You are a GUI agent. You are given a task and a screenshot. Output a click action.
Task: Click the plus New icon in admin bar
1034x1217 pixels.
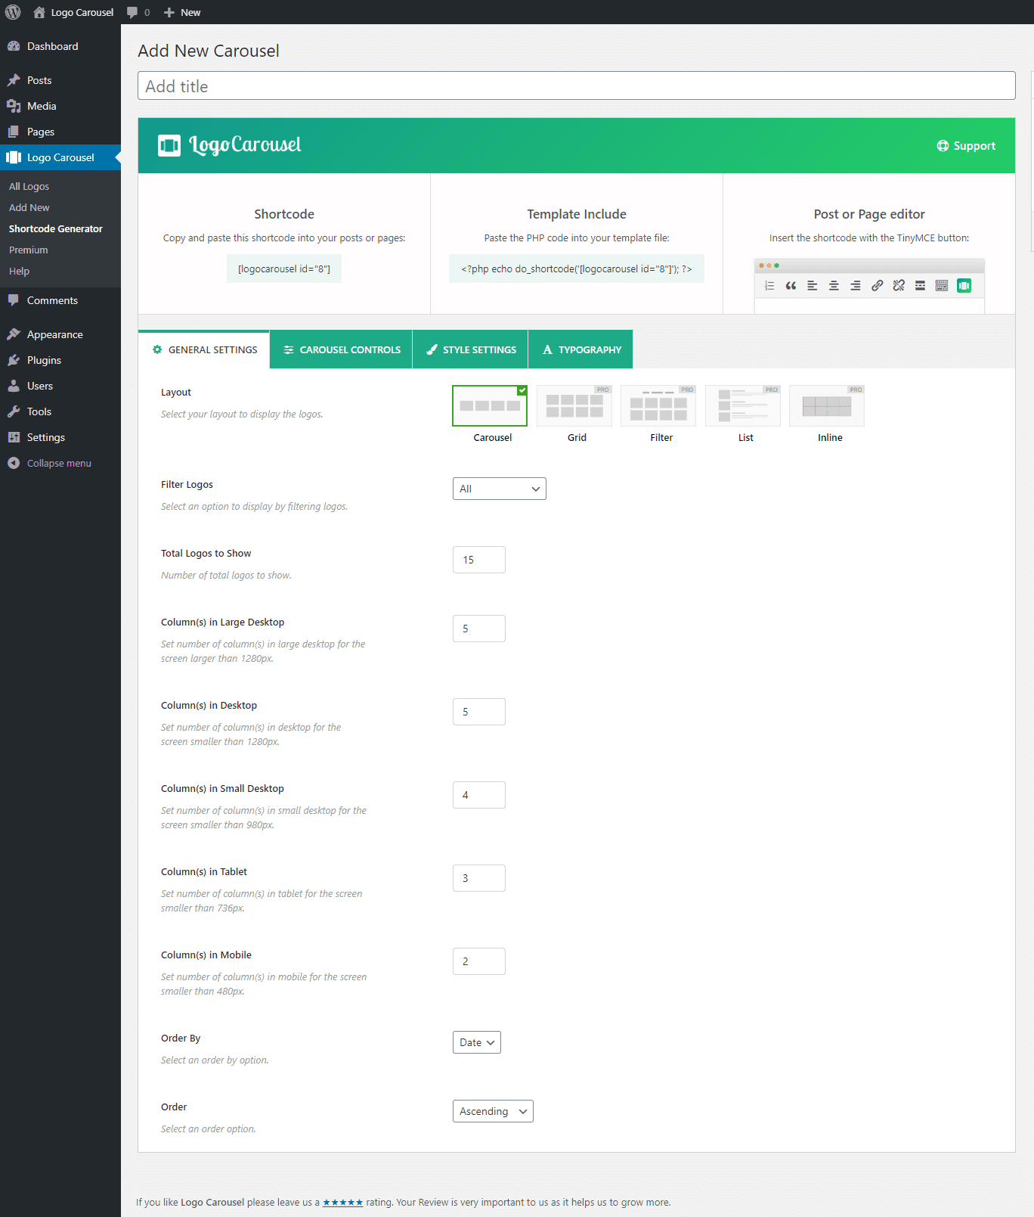click(x=169, y=12)
